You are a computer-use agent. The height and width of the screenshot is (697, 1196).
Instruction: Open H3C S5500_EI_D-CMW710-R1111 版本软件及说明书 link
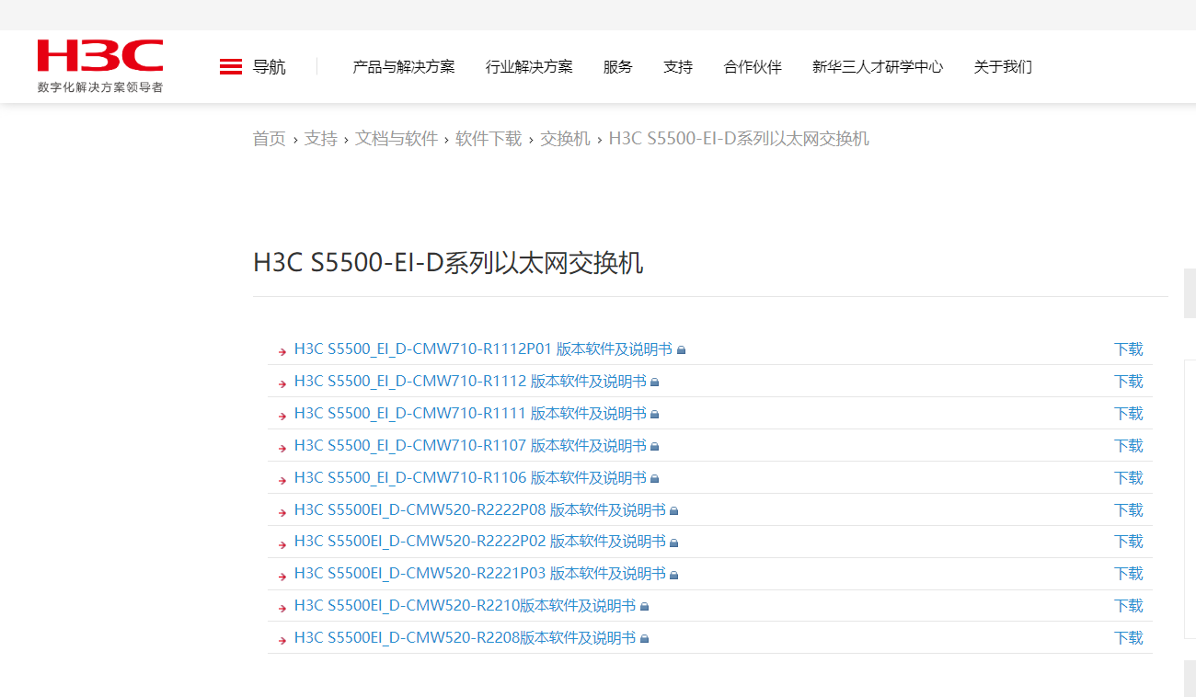click(x=470, y=414)
